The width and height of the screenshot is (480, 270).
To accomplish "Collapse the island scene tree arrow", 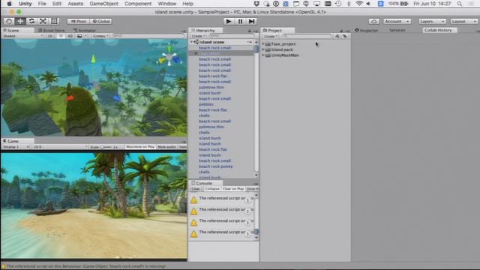I will click(191, 42).
